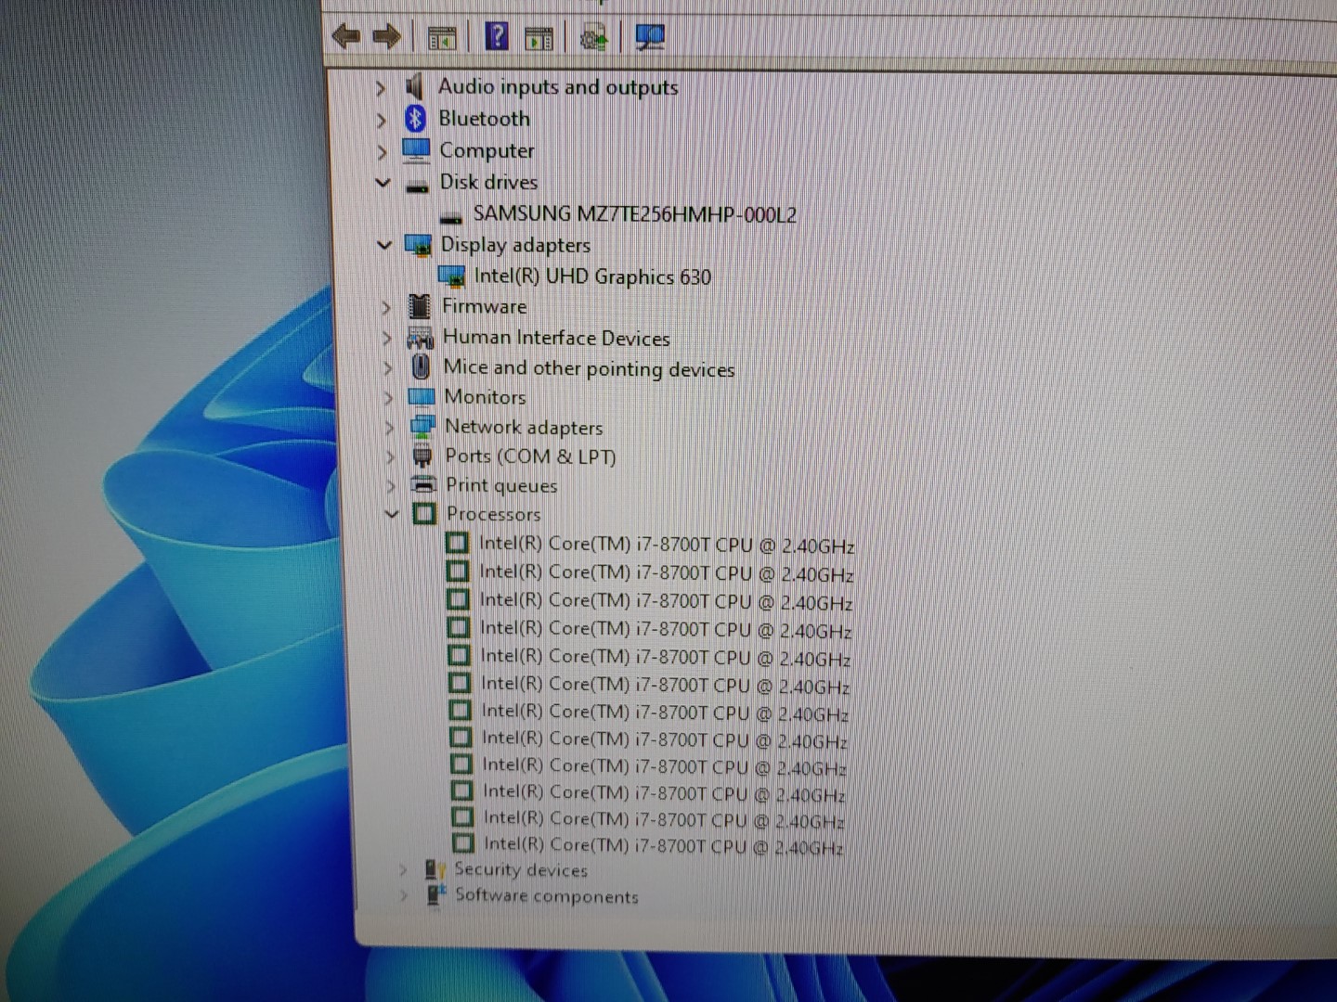Select the Human Interface Devices label

pos(556,338)
